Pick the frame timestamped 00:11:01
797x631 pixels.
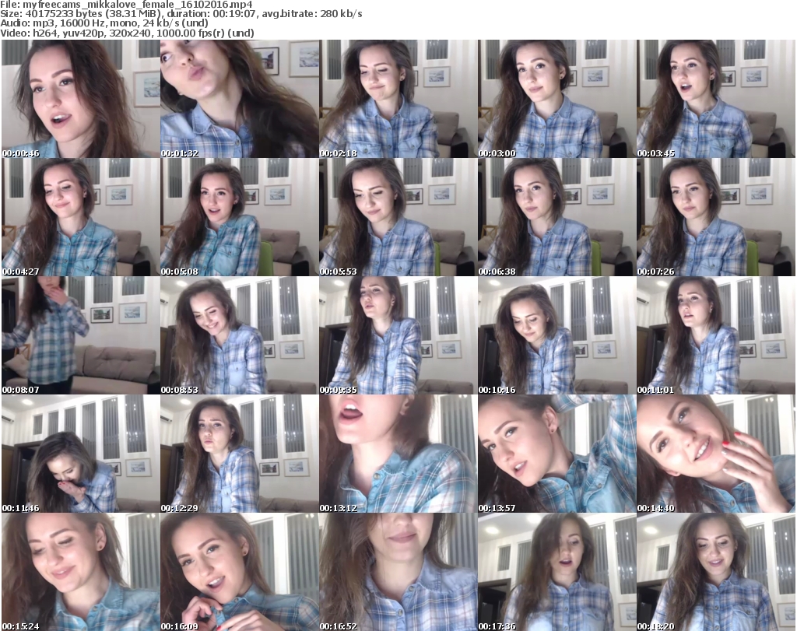click(x=716, y=335)
